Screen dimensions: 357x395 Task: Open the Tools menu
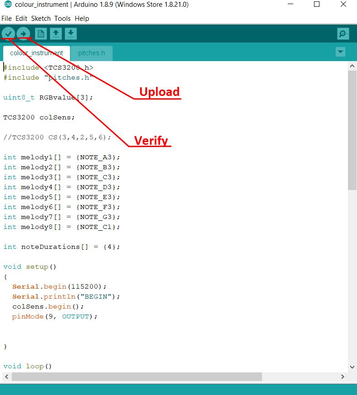pos(62,19)
